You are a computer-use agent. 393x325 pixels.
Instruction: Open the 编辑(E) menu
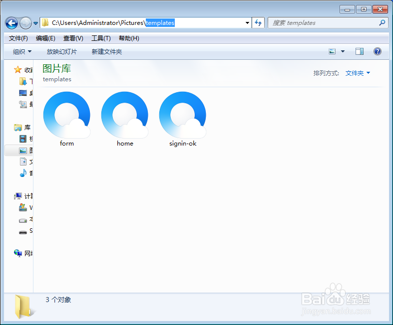pos(45,38)
